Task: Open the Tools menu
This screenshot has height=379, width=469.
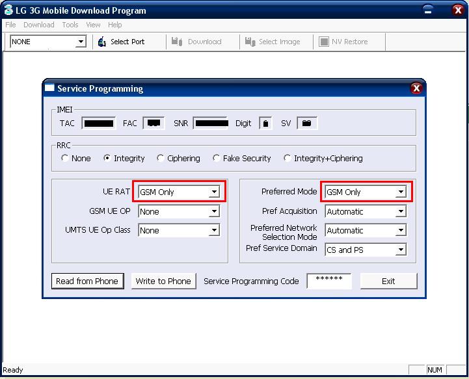Action: 70,25
